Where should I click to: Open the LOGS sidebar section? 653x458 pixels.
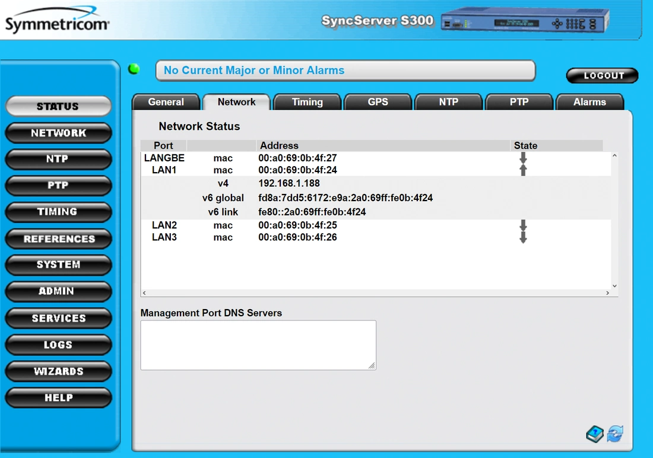tap(58, 345)
